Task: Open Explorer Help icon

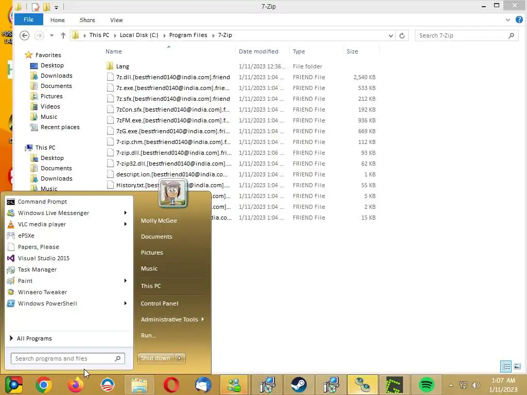Action: 519,20
